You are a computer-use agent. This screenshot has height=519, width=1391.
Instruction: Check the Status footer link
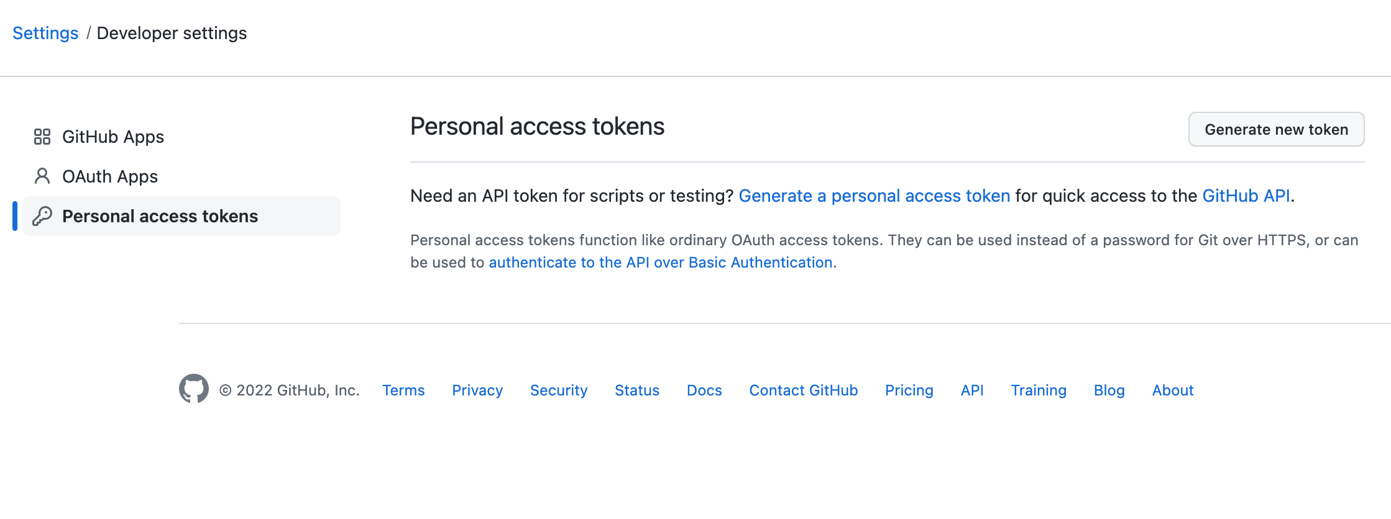point(637,390)
